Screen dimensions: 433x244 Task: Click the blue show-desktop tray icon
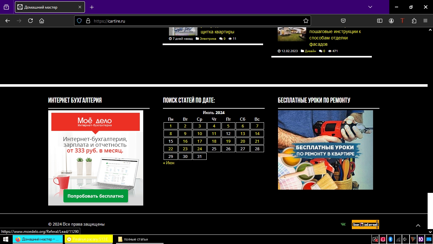[429, 239]
